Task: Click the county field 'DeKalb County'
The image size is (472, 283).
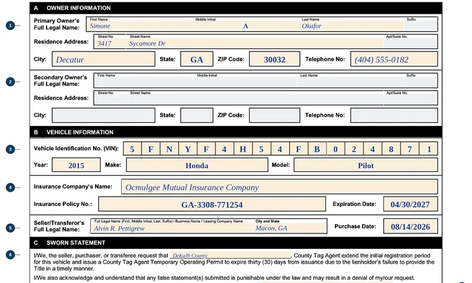Action: 230,255
